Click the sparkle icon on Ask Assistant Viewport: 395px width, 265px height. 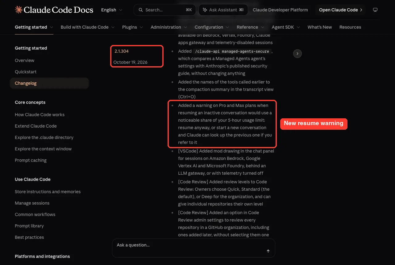(205, 10)
